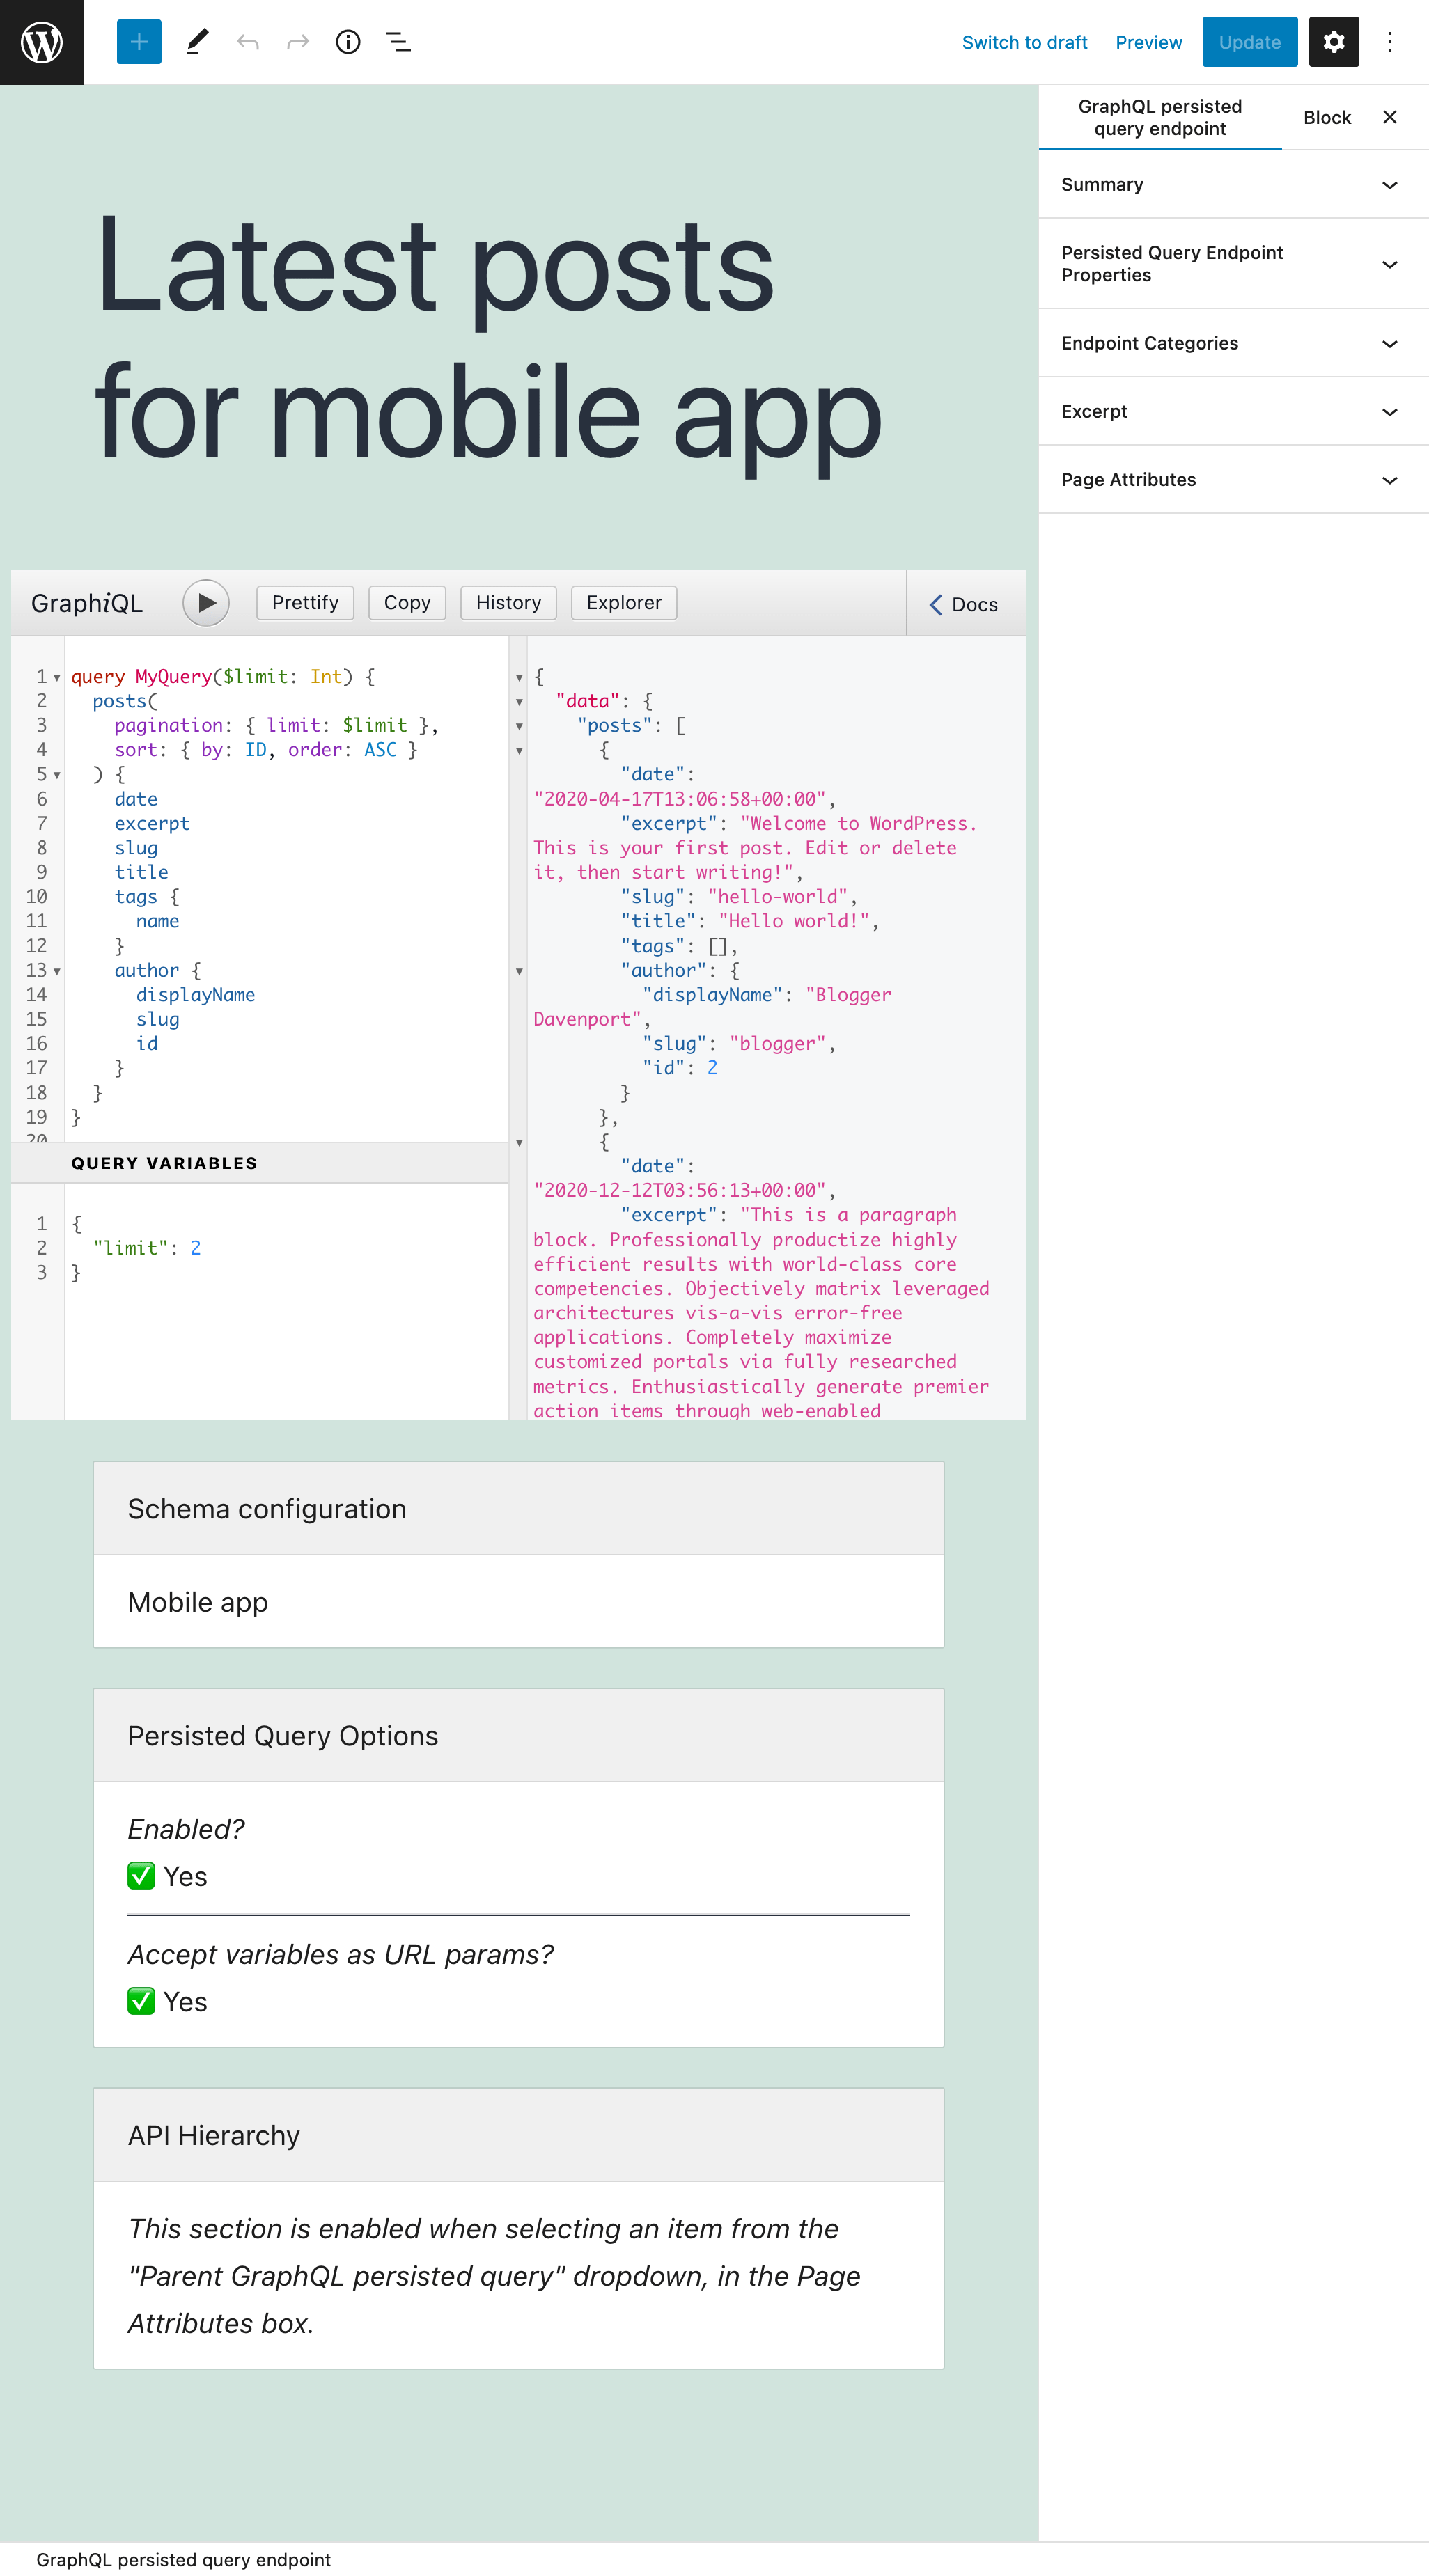
Task: Click the undo icon in toolbar
Action: tap(248, 40)
